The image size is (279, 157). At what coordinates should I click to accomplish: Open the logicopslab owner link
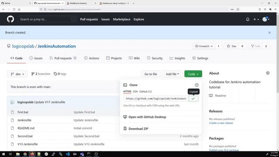pos(23,46)
